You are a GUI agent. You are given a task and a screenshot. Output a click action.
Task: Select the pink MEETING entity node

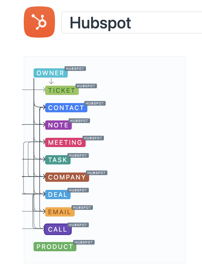coord(65,142)
